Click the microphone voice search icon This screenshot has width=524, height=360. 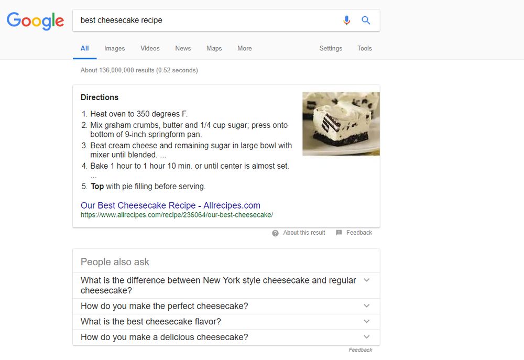coord(346,20)
